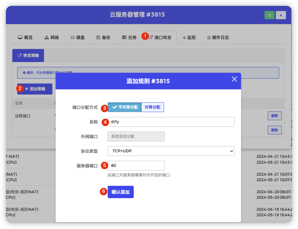The height and width of the screenshot is (229, 298).
Task: Click the 名称 input field containing dify
Action: point(171,122)
